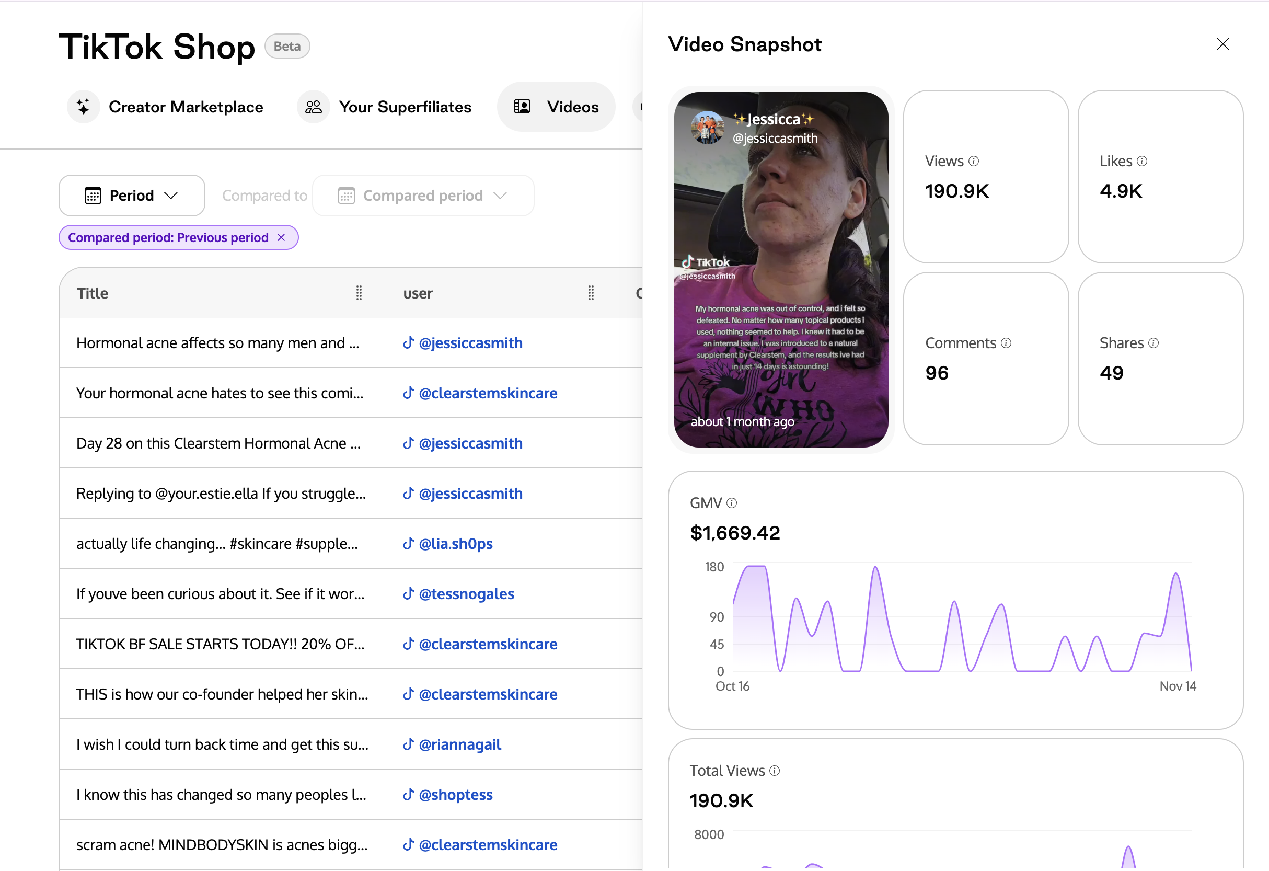
Task: Click the Title column header
Action: (93, 293)
